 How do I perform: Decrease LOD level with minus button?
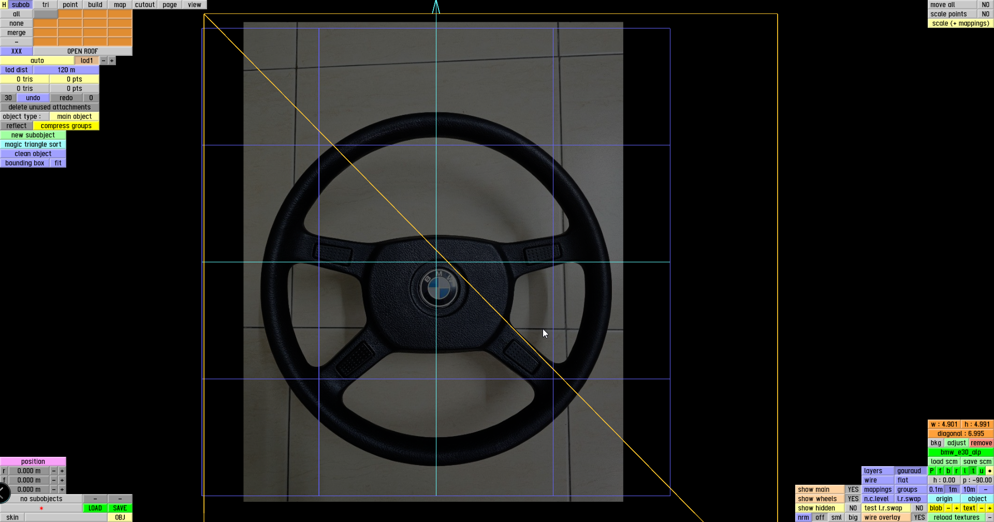pyautogui.click(x=104, y=61)
